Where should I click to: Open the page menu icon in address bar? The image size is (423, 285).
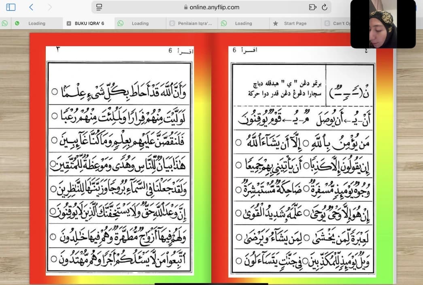click(99, 7)
